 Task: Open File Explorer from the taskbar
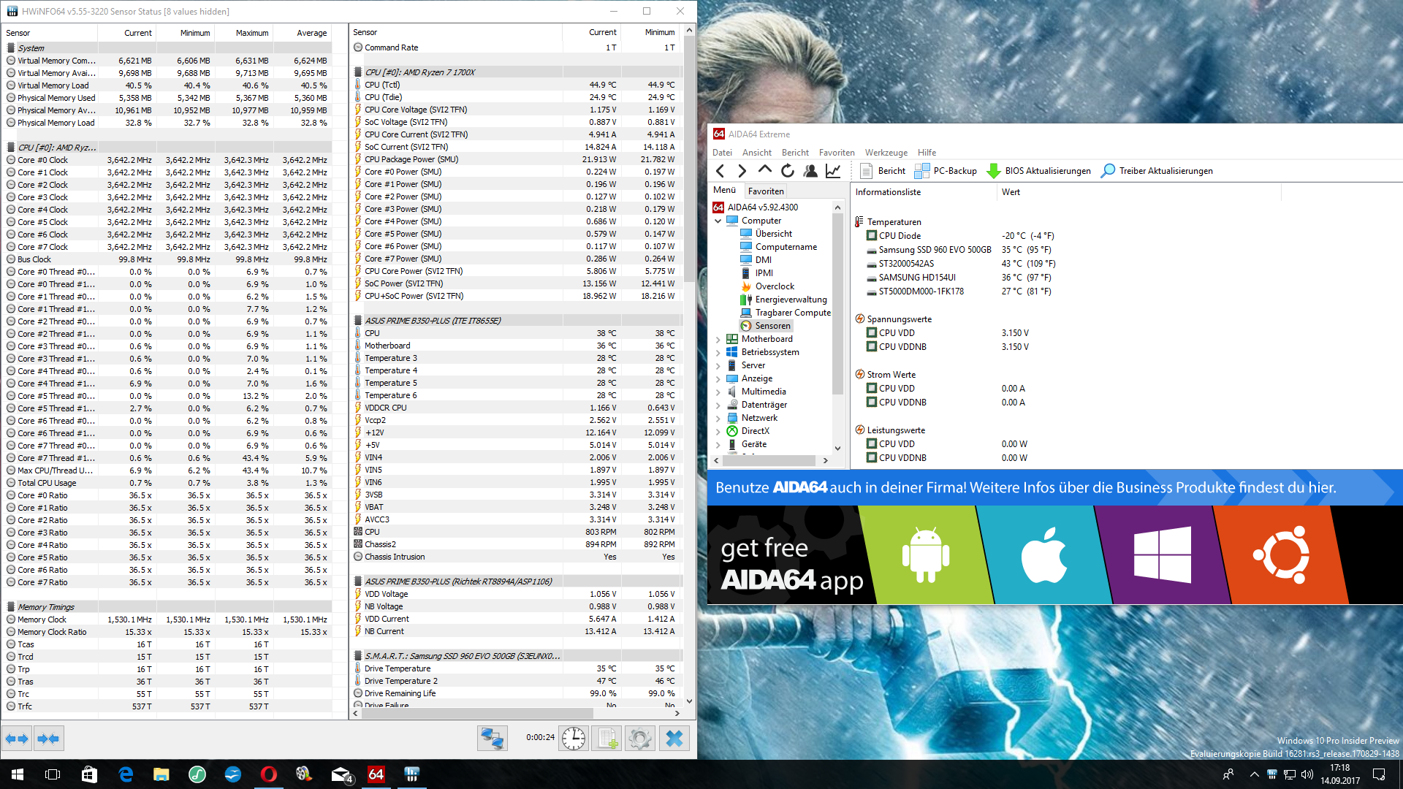click(x=161, y=774)
